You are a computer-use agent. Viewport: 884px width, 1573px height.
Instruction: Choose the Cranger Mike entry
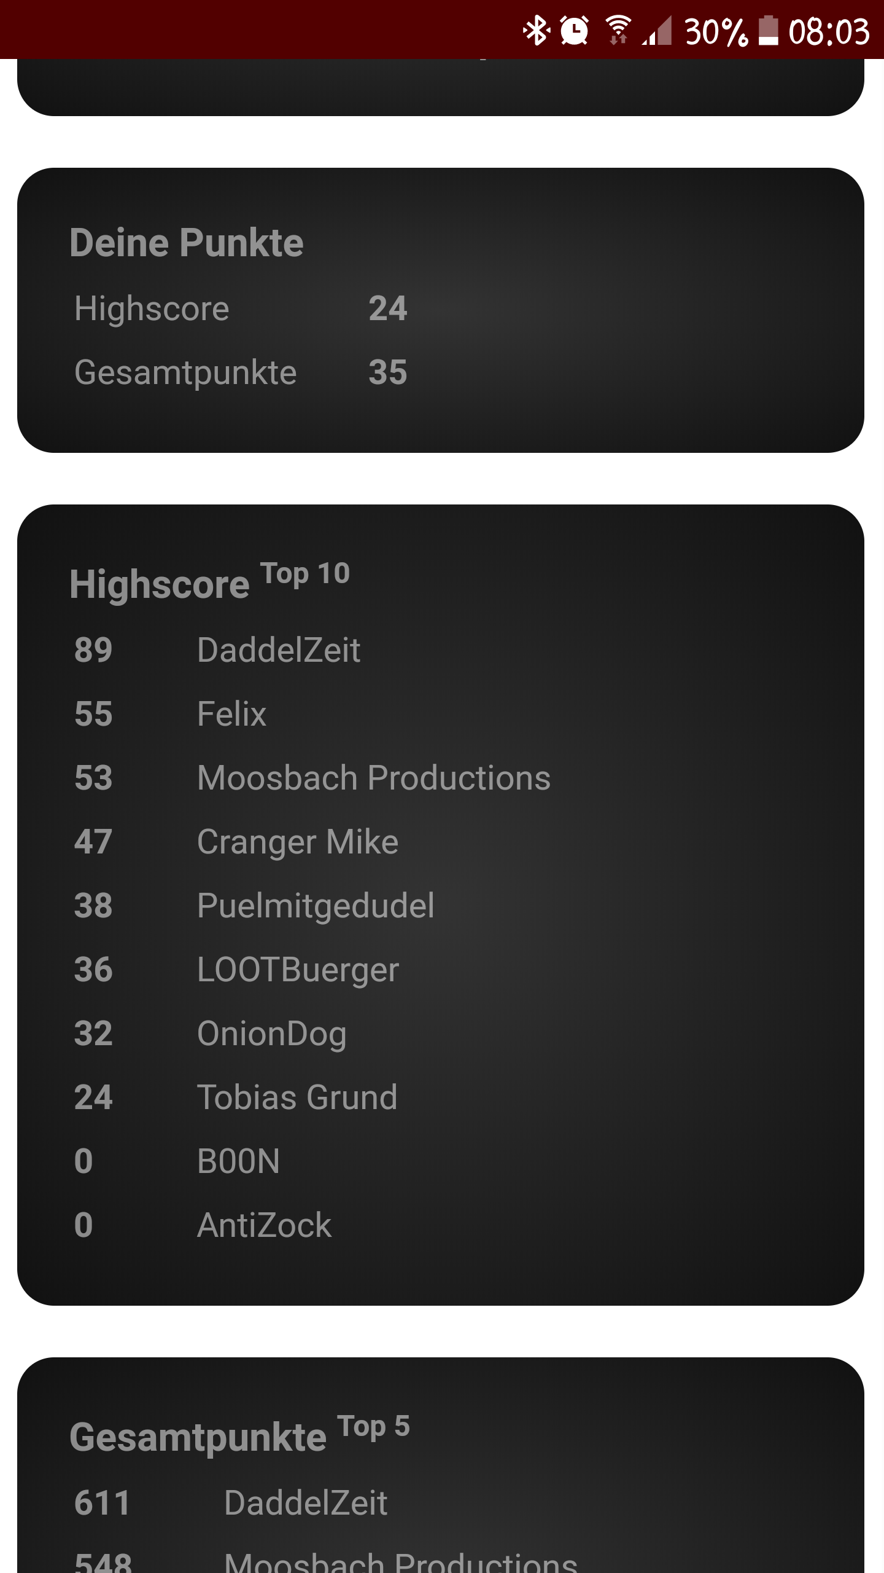[x=298, y=842]
